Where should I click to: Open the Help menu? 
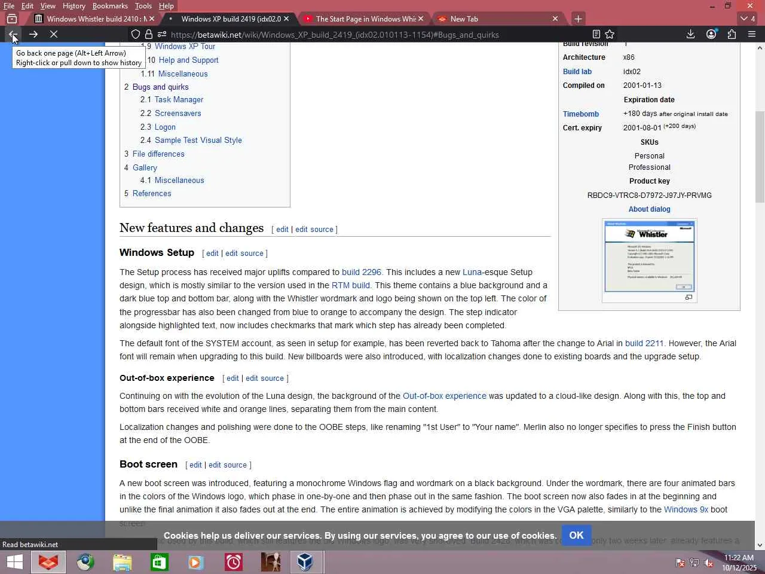tap(166, 6)
